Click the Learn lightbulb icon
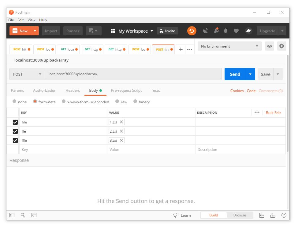The image size is (298, 228). [x=175, y=215]
